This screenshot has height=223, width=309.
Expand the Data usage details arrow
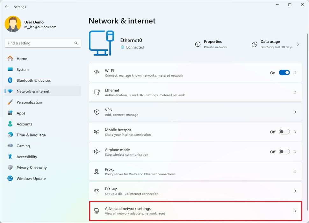click(x=298, y=44)
